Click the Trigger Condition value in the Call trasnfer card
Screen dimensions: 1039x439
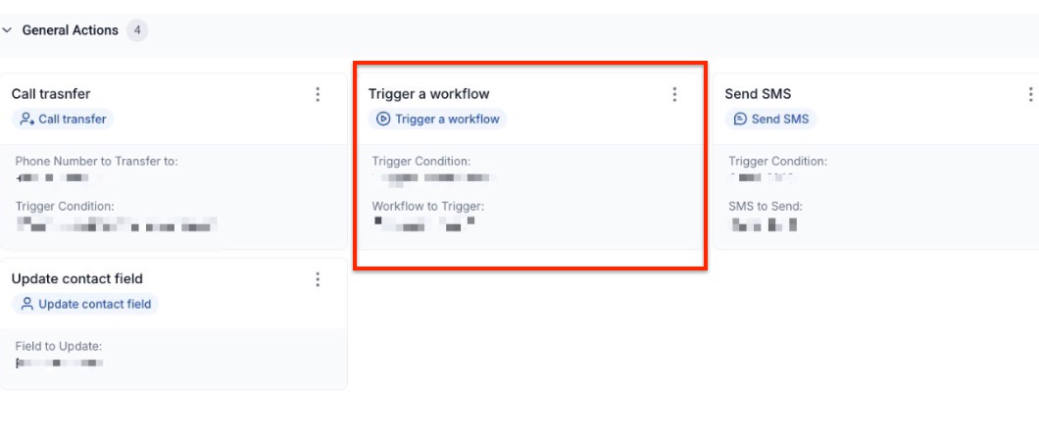pyautogui.click(x=116, y=224)
